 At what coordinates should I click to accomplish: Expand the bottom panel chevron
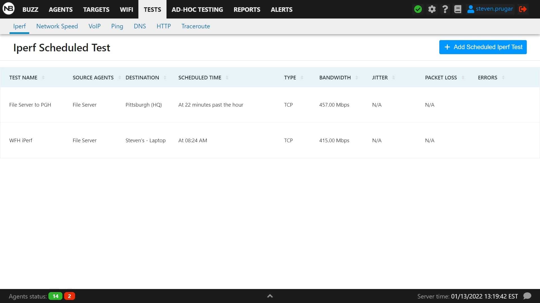click(x=270, y=296)
